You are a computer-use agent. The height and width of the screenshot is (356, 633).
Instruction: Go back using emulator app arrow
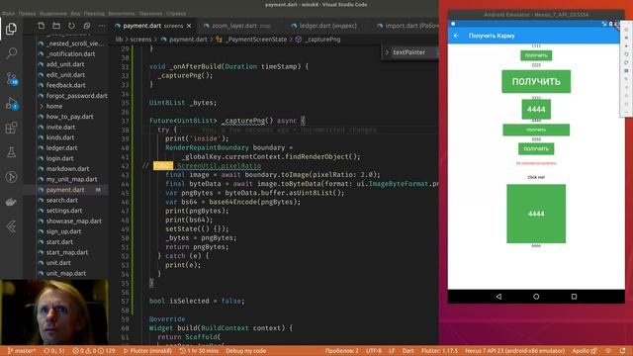coord(456,36)
